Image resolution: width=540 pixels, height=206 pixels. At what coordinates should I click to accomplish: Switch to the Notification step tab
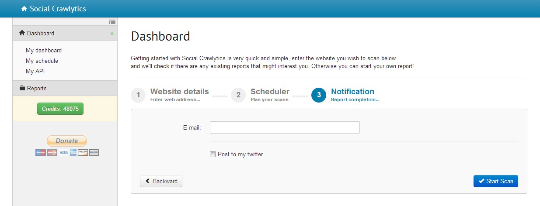(352, 92)
